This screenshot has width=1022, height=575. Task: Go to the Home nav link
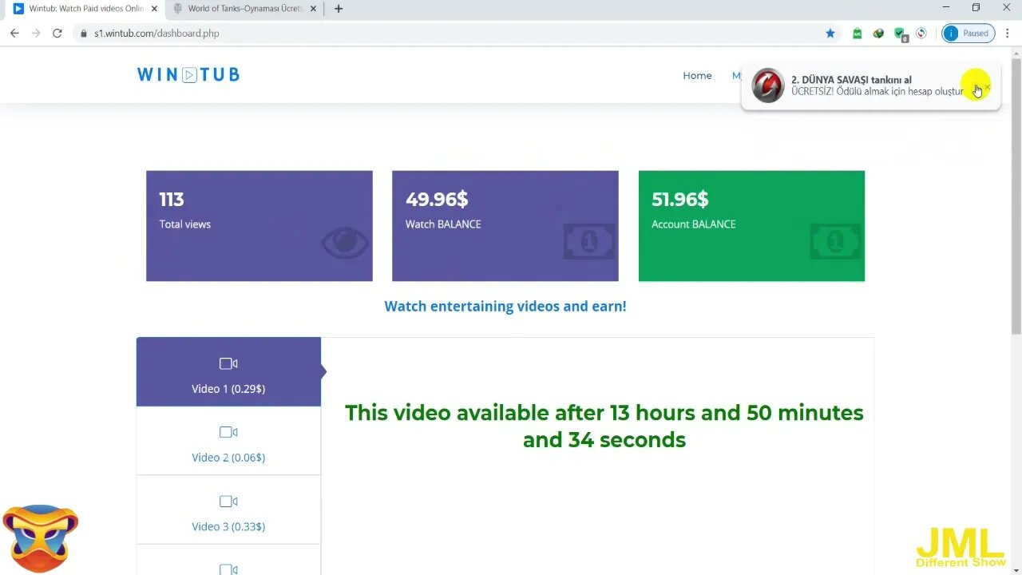tap(697, 75)
